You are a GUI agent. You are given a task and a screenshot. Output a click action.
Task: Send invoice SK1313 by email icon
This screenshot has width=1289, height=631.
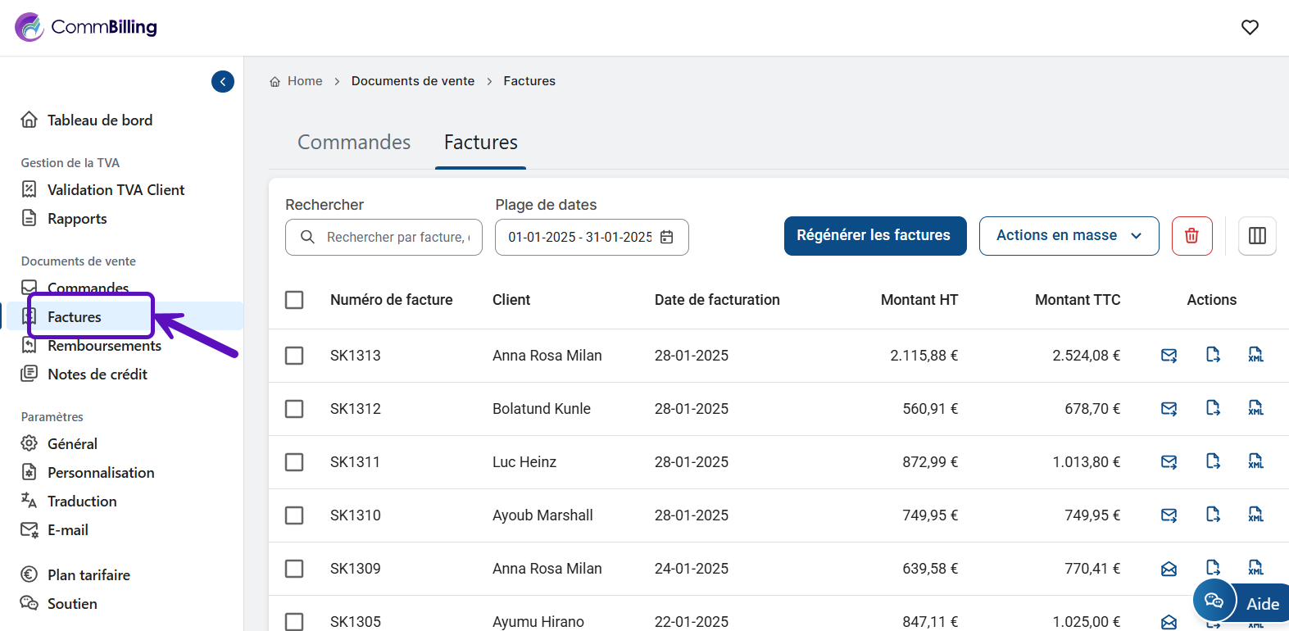tap(1169, 356)
